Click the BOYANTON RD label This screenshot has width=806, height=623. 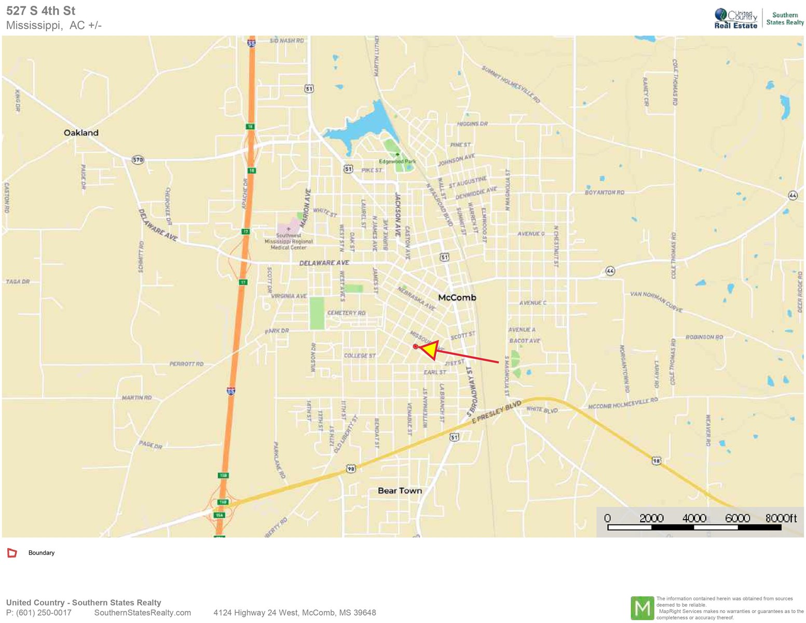coord(605,193)
